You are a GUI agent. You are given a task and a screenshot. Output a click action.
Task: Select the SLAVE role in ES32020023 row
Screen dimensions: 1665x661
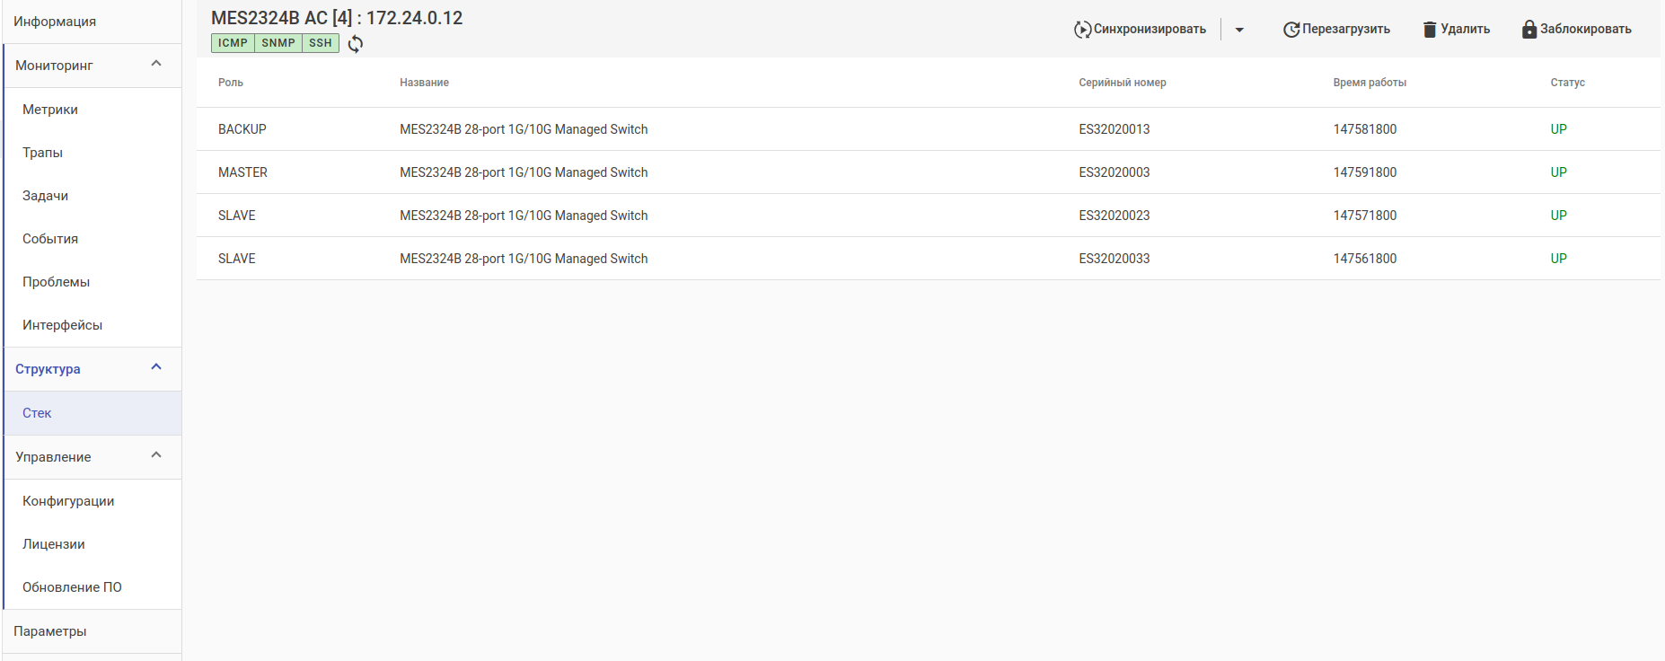tap(237, 216)
